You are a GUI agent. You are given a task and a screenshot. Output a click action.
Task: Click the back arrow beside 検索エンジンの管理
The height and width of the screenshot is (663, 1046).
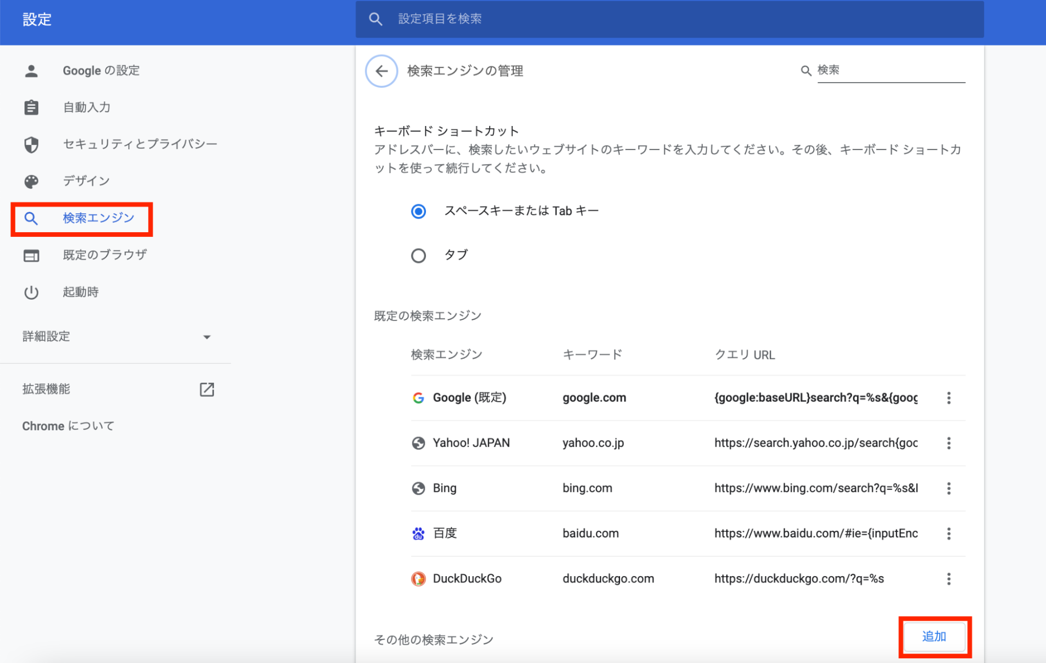click(x=381, y=71)
